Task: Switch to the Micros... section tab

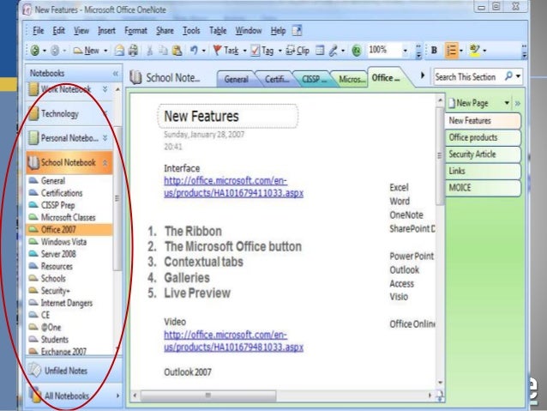Action: coord(351,79)
